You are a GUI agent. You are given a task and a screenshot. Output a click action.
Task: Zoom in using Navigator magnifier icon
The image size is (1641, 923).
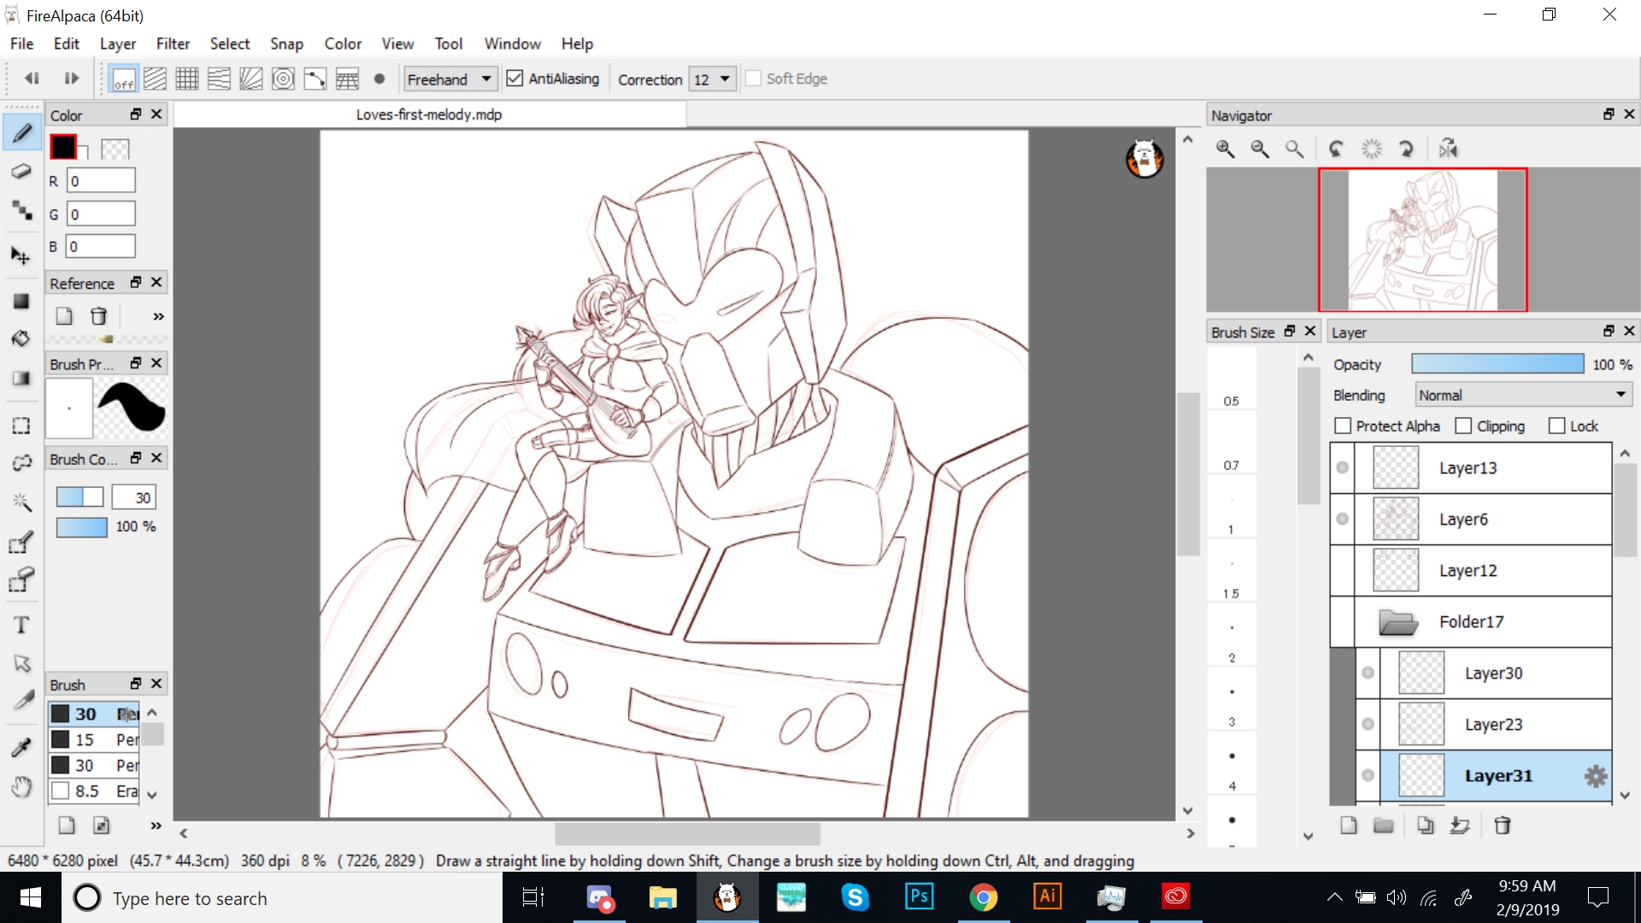tap(1225, 149)
